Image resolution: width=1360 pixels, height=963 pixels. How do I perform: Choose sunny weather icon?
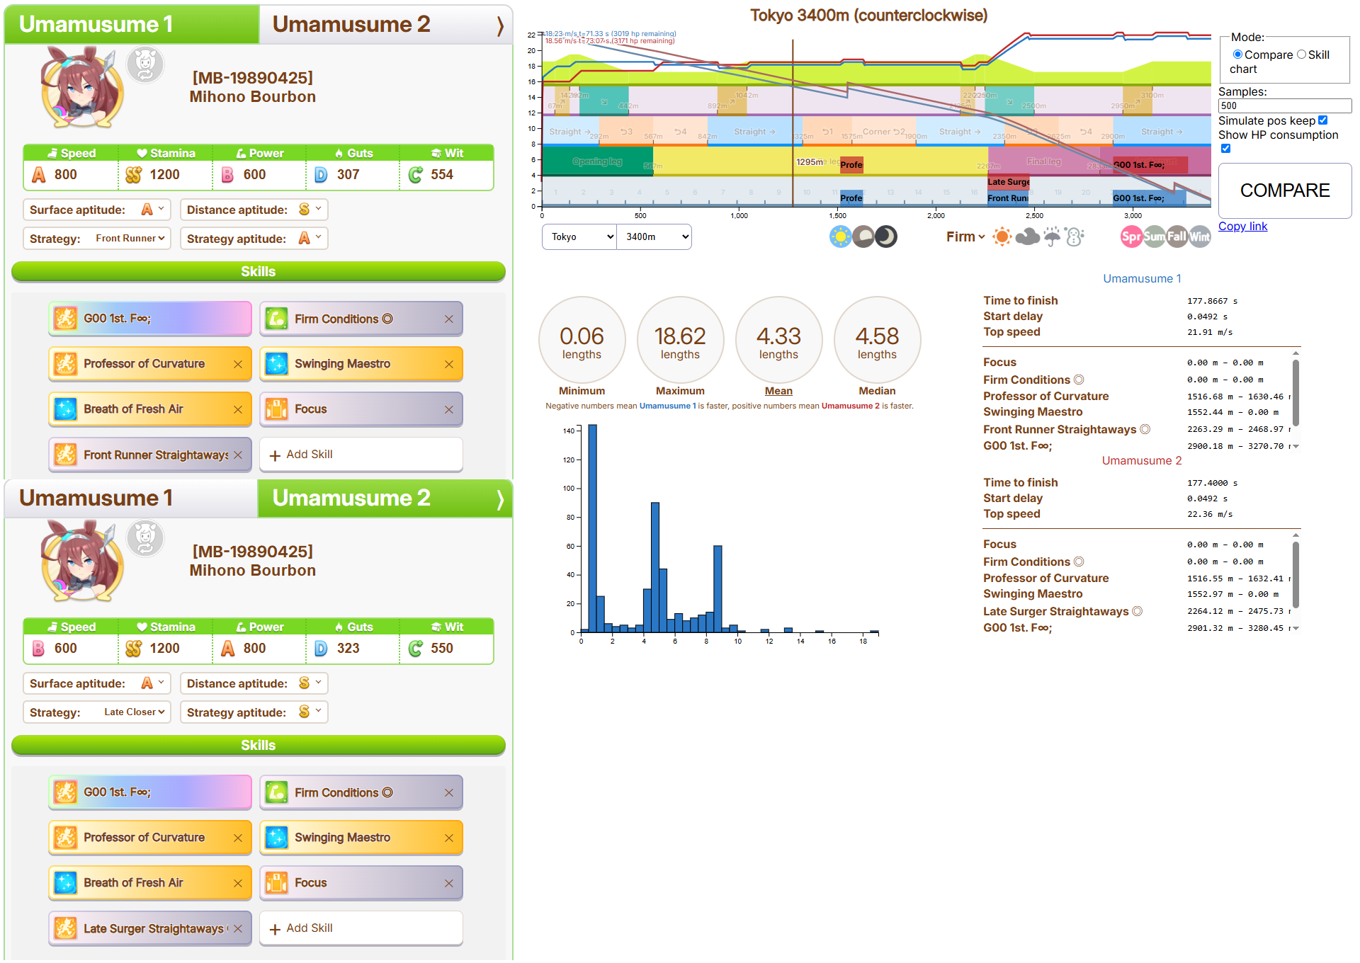point(1002,237)
